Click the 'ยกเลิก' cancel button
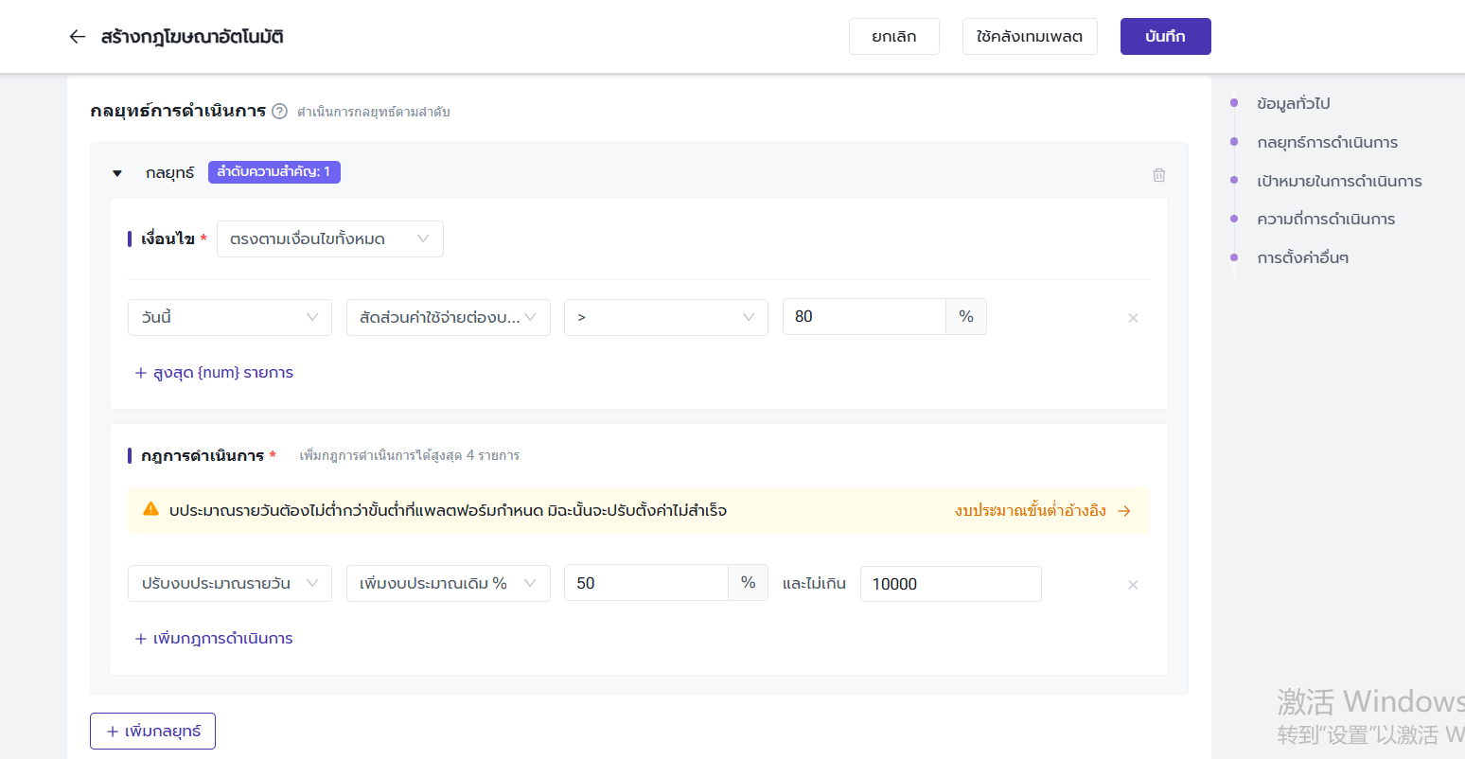Screen dimensions: 1465x759 coord(893,37)
